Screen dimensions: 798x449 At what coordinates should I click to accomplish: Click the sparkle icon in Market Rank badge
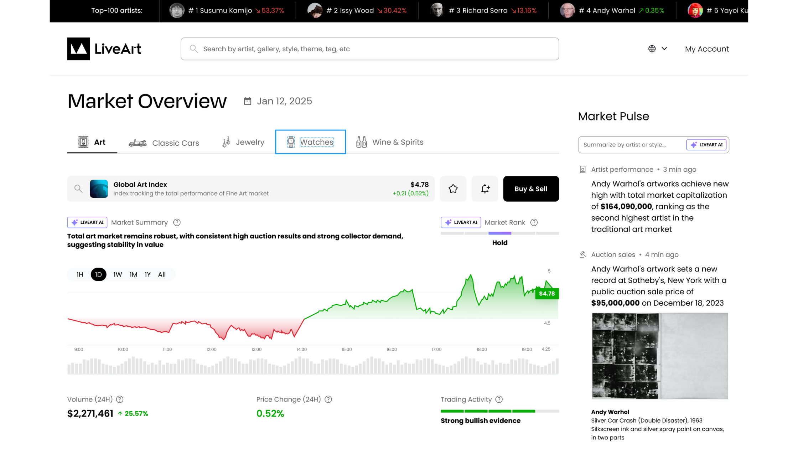[x=448, y=222]
